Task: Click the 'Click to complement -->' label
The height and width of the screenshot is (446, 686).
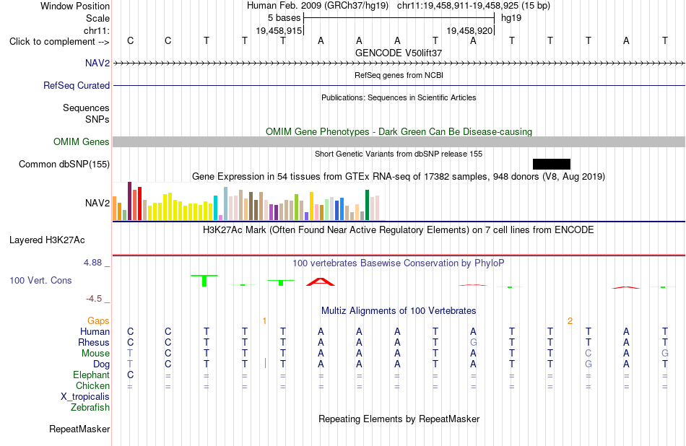Action: tap(59, 42)
